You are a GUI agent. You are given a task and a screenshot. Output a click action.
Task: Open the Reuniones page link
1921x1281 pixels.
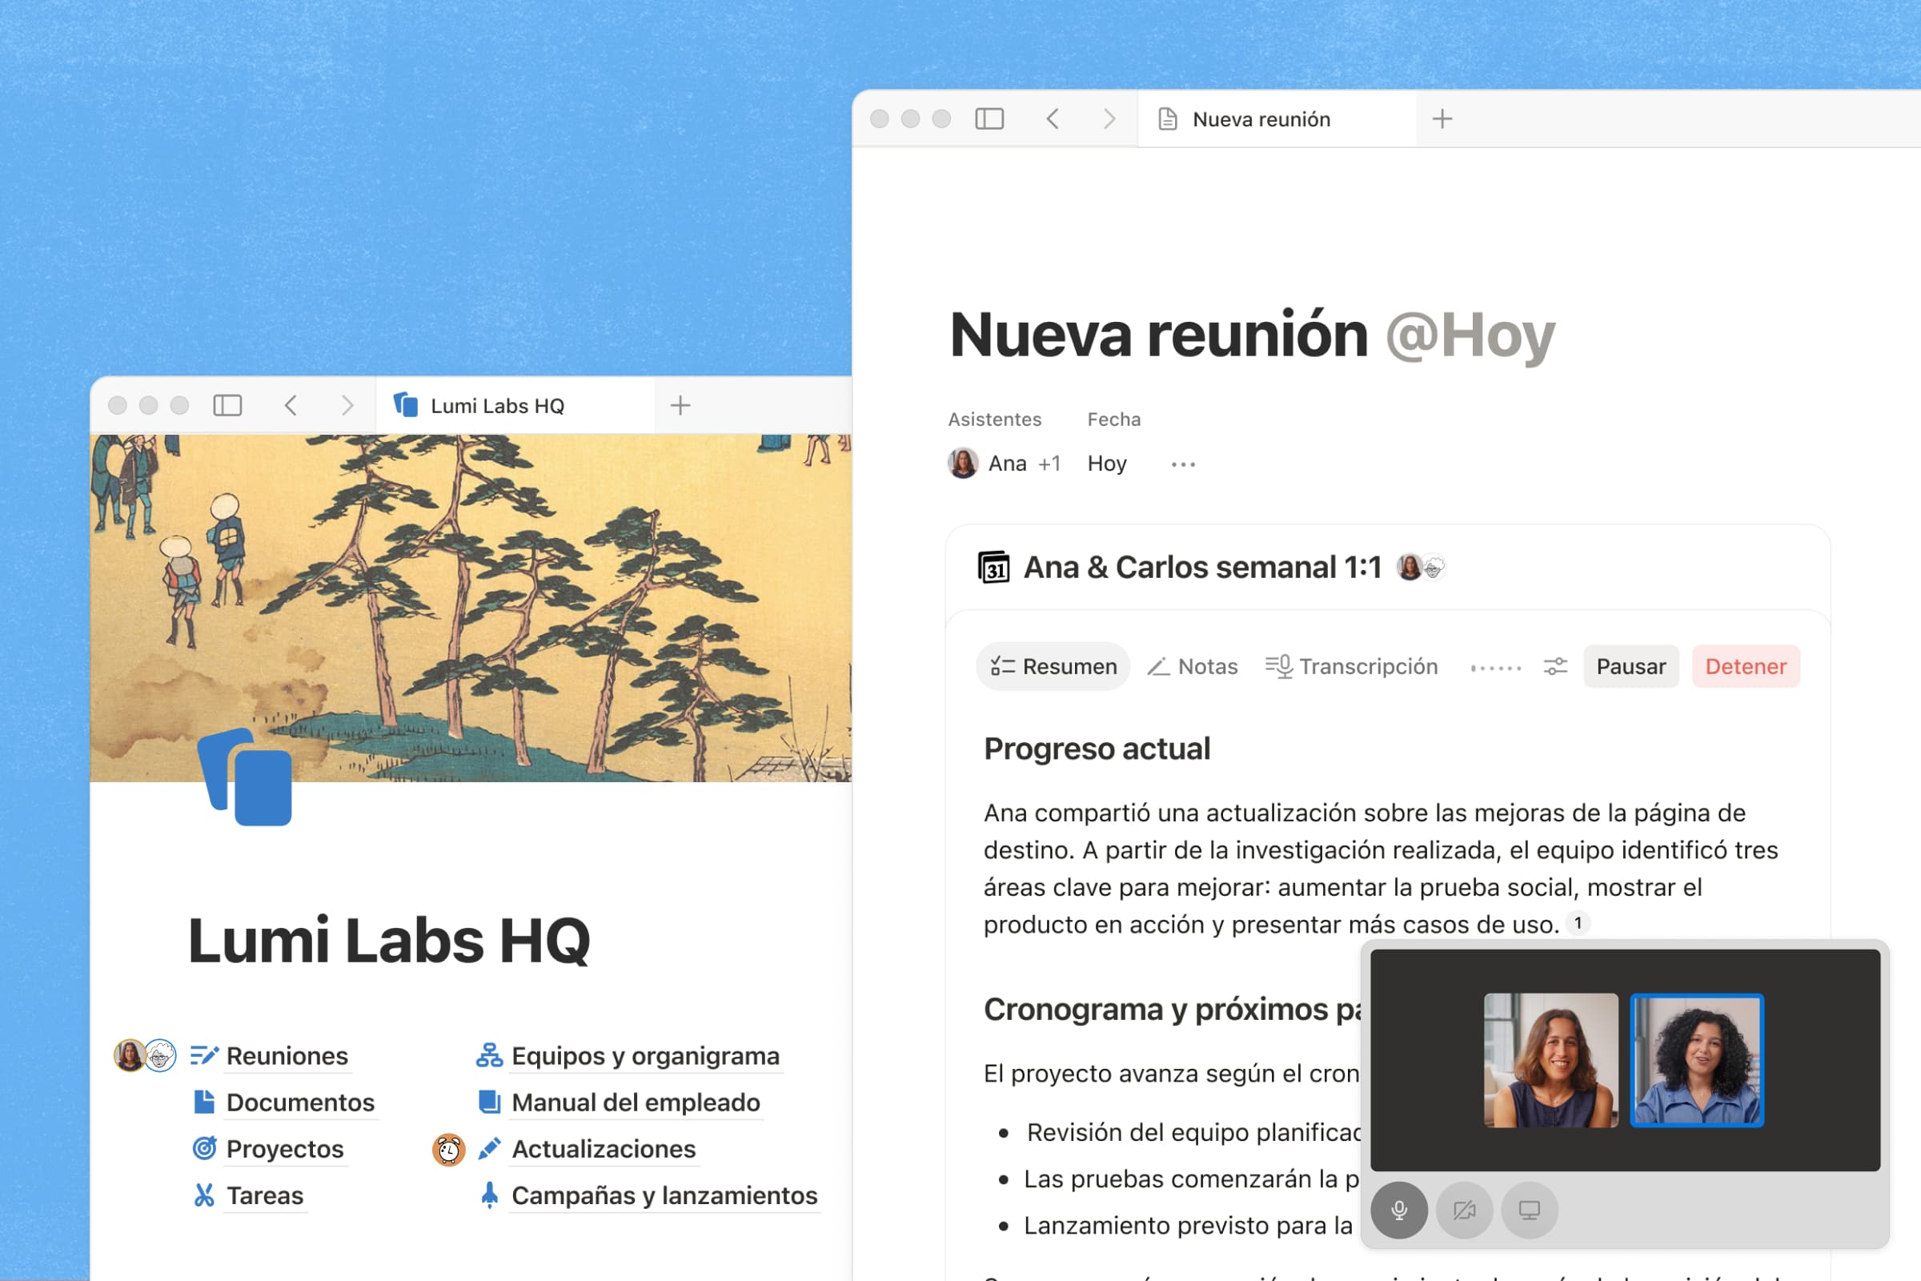pyautogui.click(x=287, y=1056)
